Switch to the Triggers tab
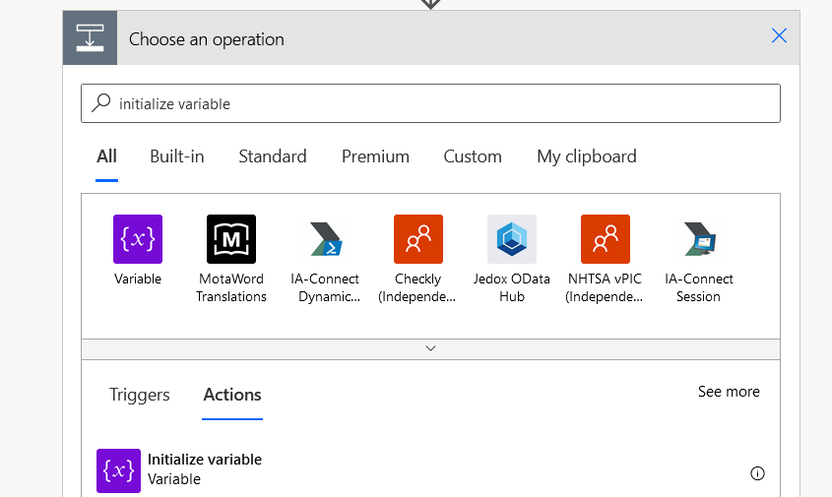This screenshot has height=497, width=832. 140,395
